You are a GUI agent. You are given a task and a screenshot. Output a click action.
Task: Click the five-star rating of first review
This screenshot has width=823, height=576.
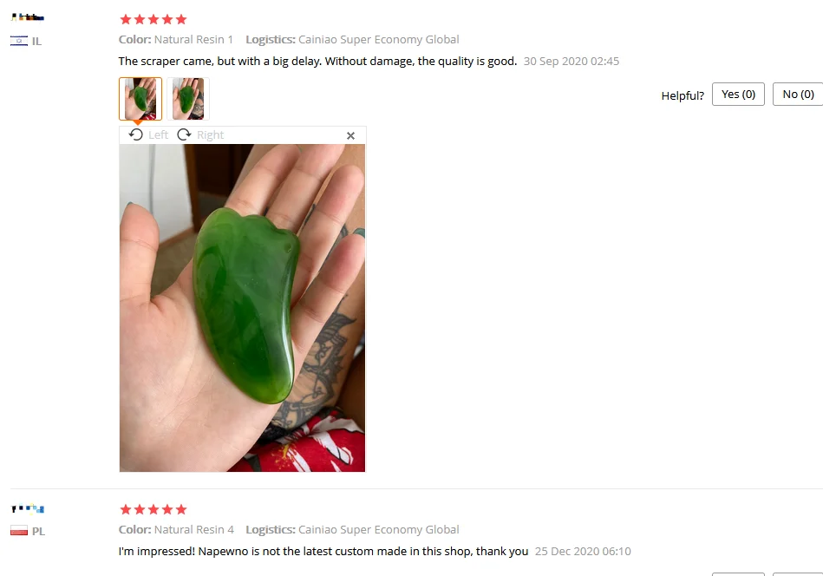click(x=153, y=19)
